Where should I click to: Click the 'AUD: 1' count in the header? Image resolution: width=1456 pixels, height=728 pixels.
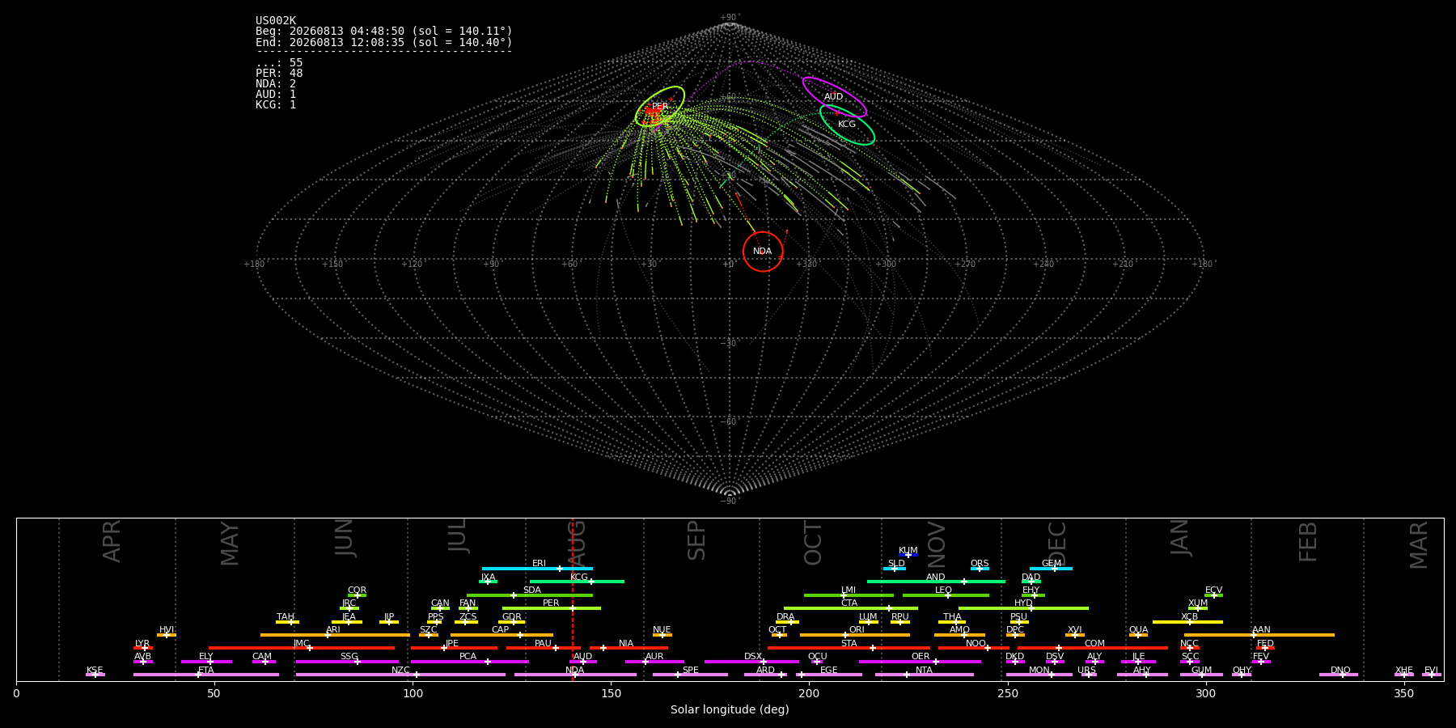tap(276, 95)
